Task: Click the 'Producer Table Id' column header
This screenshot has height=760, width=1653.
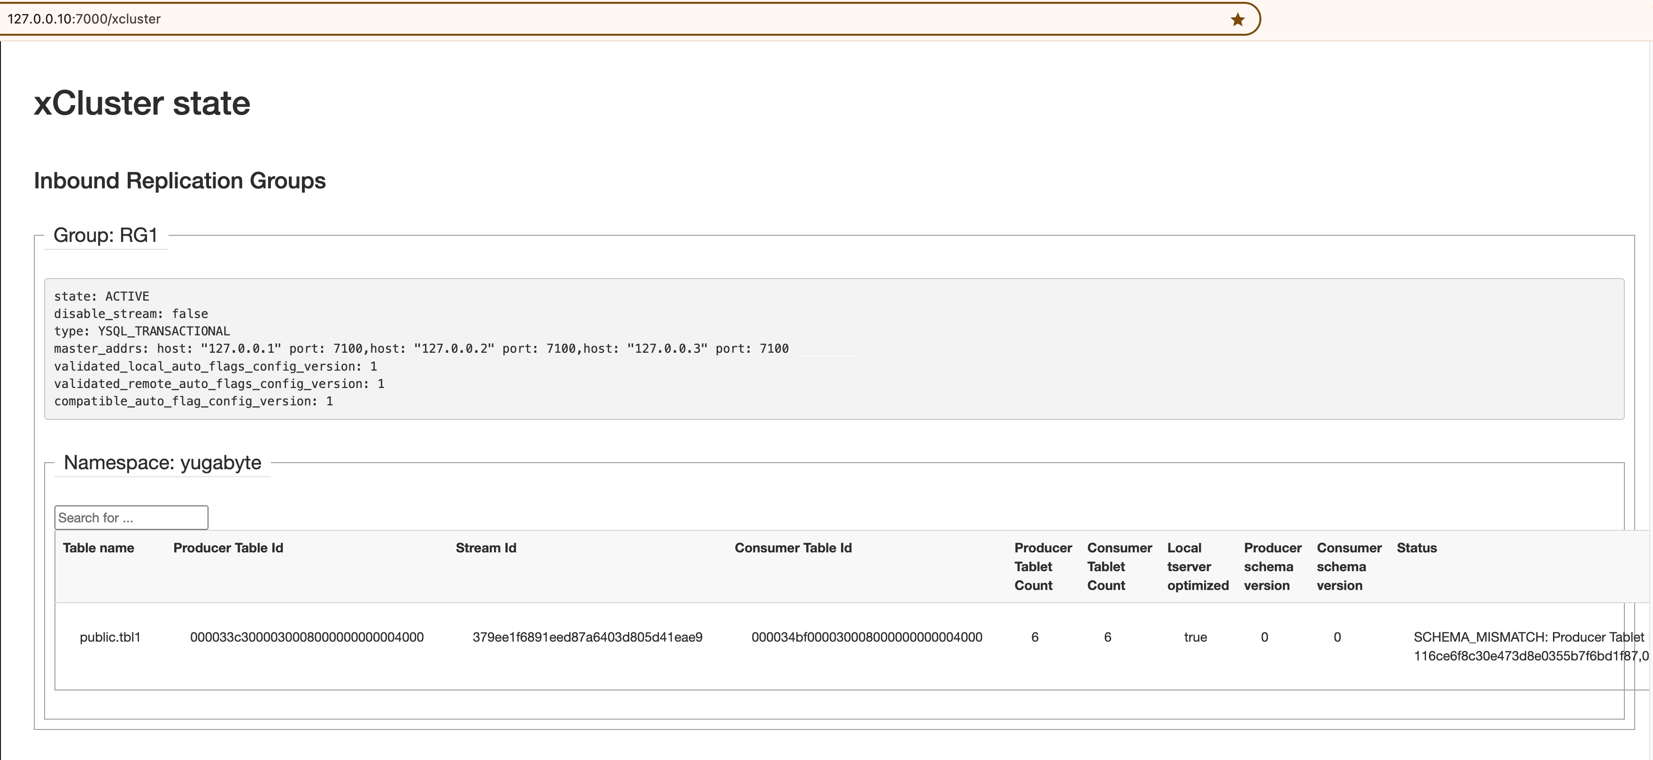Action: pos(228,548)
